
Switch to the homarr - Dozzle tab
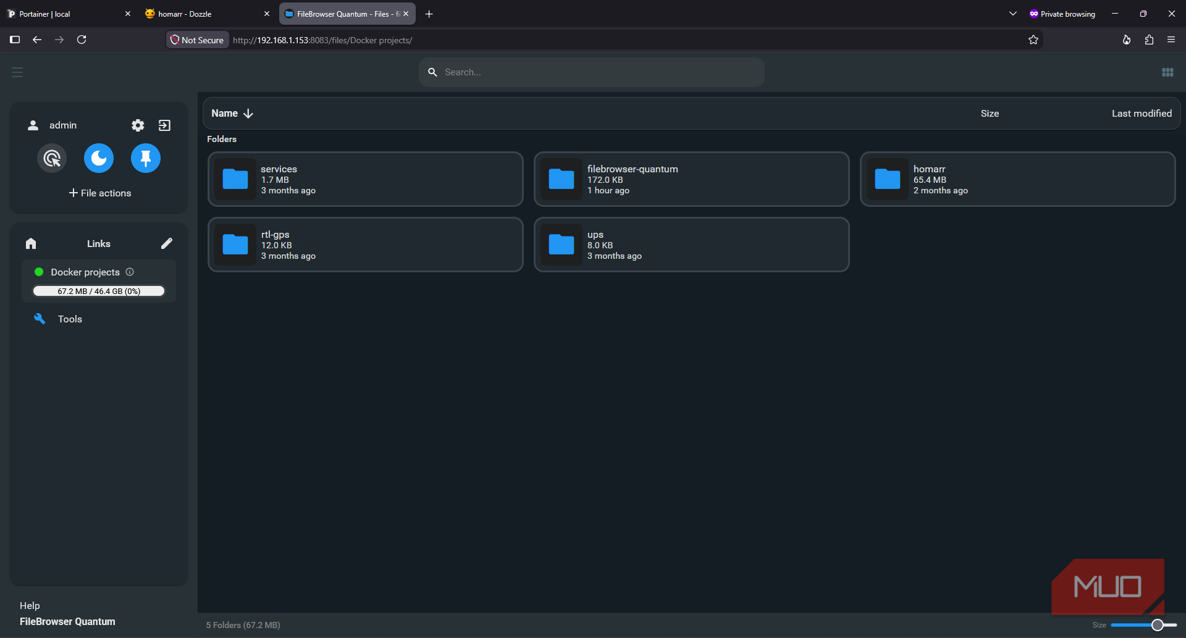208,14
